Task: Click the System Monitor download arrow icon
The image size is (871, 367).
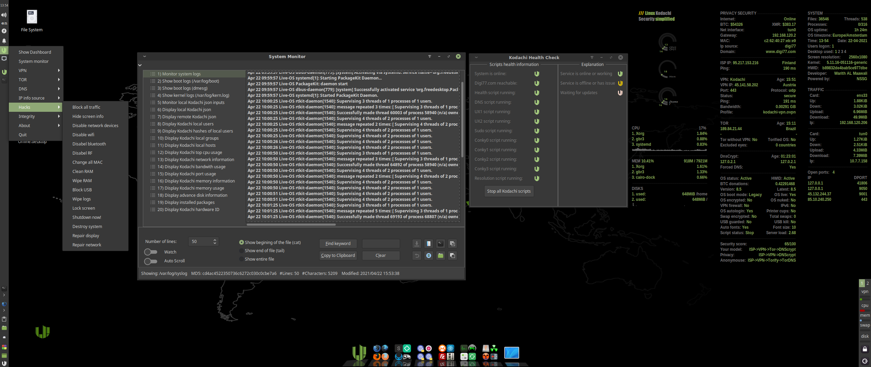Action: coord(416,244)
